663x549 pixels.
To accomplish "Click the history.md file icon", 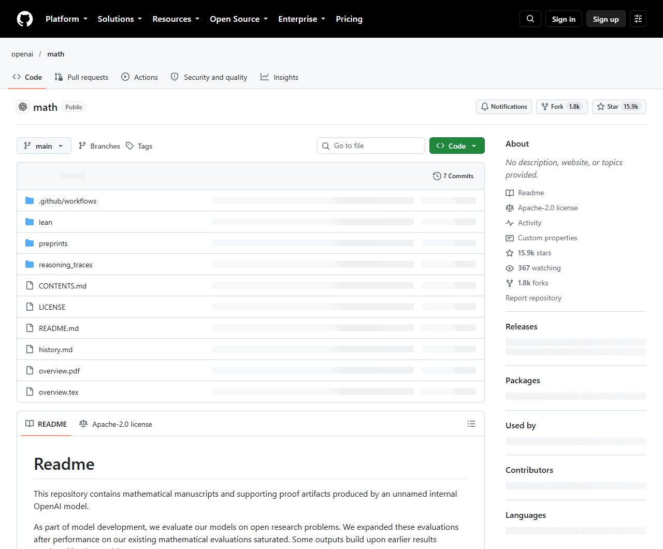I will [30, 350].
